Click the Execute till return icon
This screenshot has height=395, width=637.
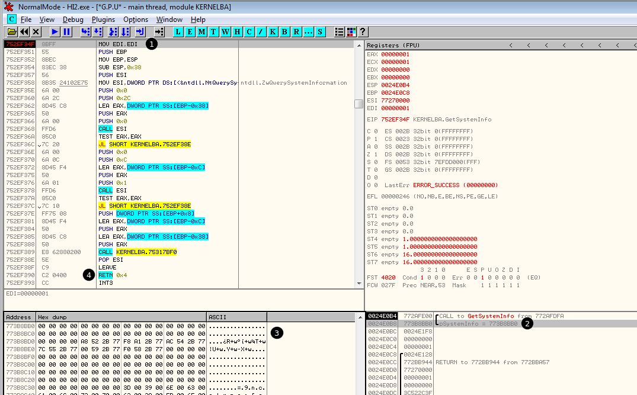(x=140, y=31)
